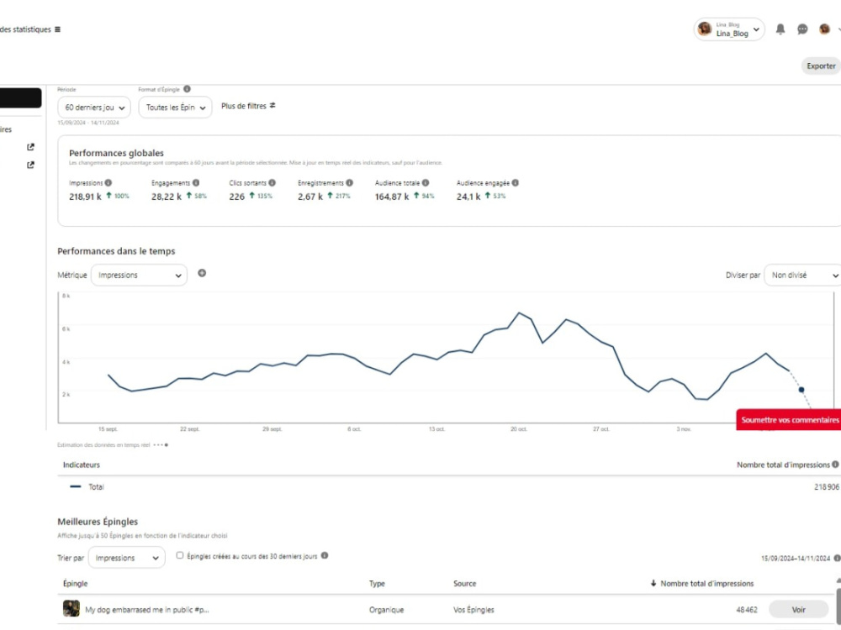Click the info icon beside Format d'Épingle

[x=187, y=89]
